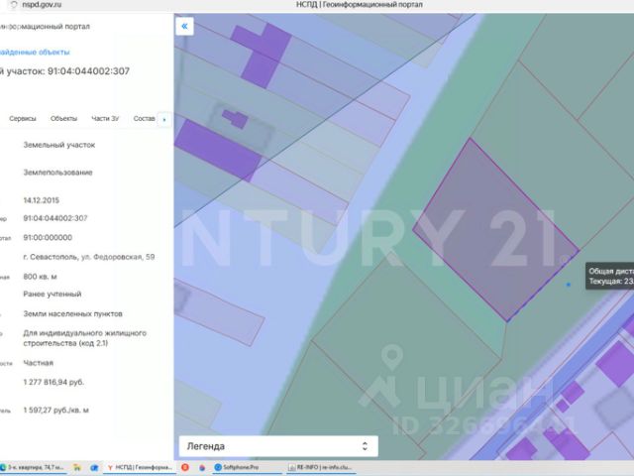Select ownership type Частная

pyautogui.click(x=38, y=363)
